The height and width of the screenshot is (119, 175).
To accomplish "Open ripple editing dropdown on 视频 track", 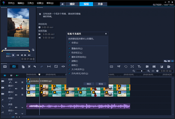I will [x=10, y=82].
